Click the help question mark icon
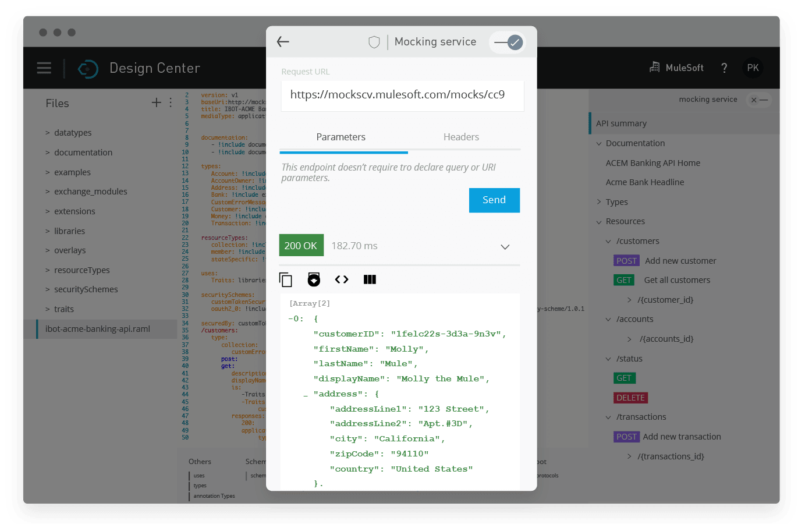The height and width of the screenshot is (524, 798). 724,68
